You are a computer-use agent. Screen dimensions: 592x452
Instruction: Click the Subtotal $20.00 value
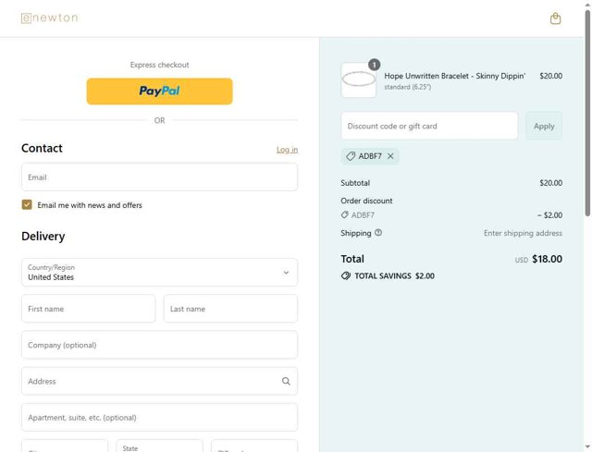pyautogui.click(x=551, y=183)
